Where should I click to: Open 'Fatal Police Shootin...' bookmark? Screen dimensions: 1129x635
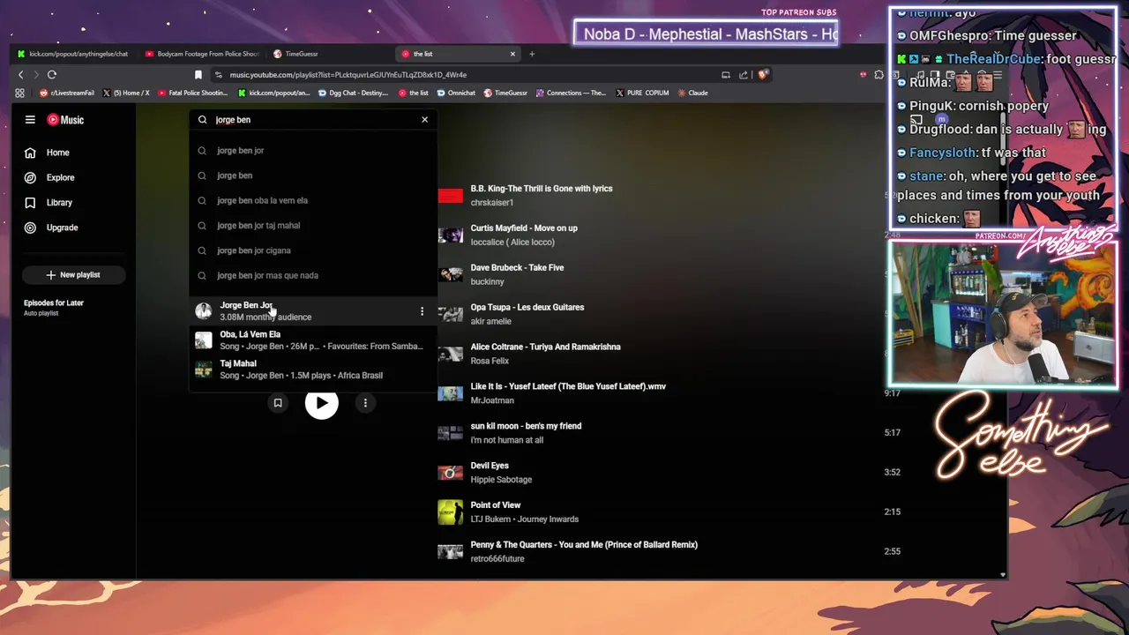191,93
